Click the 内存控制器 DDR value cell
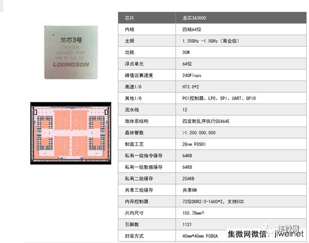Viewport: 309px width, 243px height. (241, 201)
